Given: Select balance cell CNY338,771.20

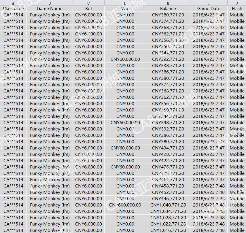Looking at the screenshot, I should pyautogui.click(x=168, y=66).
